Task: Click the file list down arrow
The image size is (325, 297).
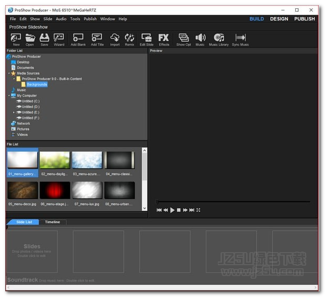Action: coord(144,208)
